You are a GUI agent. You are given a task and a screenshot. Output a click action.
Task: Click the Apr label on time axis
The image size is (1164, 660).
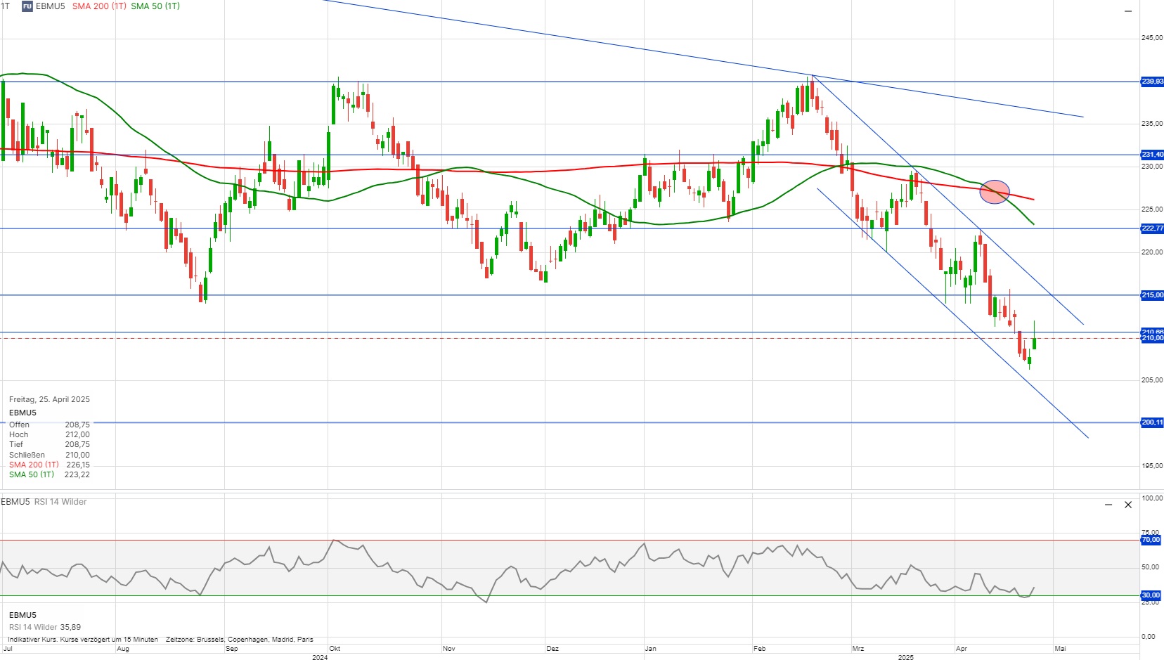click(x=962, y=649)
